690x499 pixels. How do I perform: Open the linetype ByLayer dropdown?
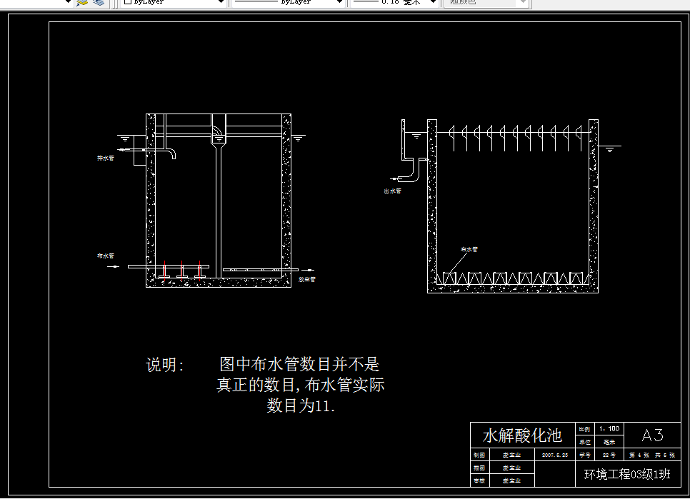click(288, 2)
